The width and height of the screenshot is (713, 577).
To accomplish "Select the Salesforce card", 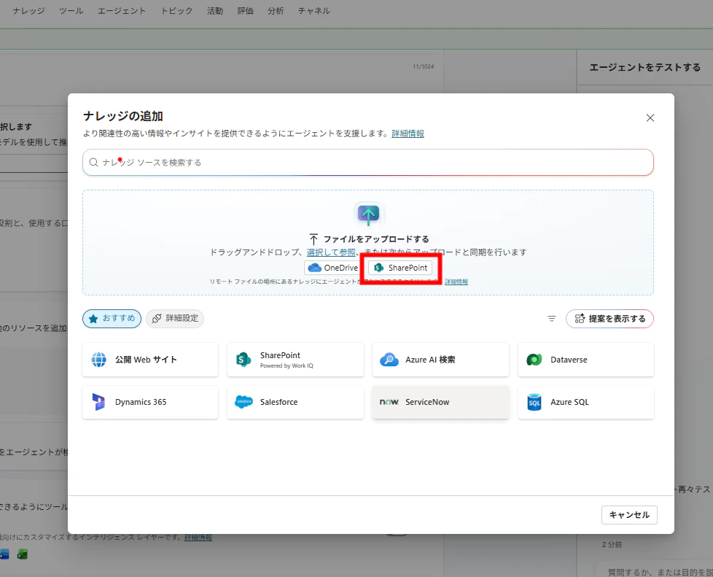I will [295, 402].
